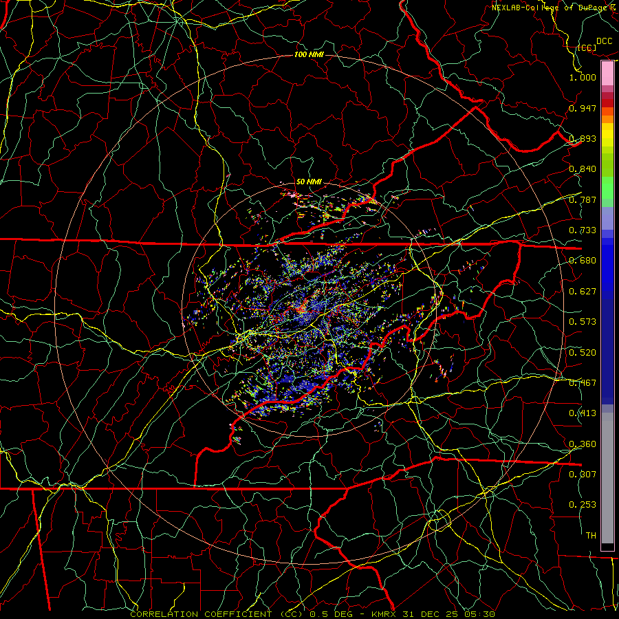The height and width of the screenshot is (619, 619).
Task: Click the 50 NMI range ring label
Action: point(309,182)
